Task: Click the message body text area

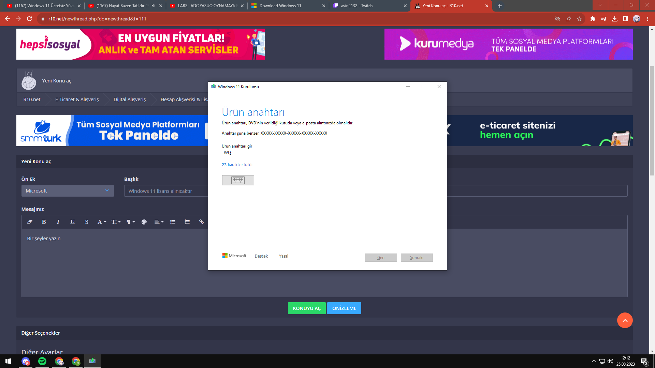Action: tap(324, 263)
